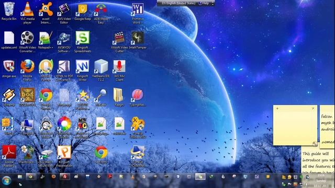The height and width of the screenshot is (188, 335).
Task: Launch Xilisoft Video Cutter shortcut
Action: click(x=119, y=38)
